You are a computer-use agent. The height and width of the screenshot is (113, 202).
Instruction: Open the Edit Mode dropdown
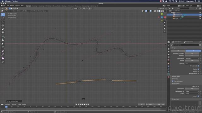pos(6,11)
